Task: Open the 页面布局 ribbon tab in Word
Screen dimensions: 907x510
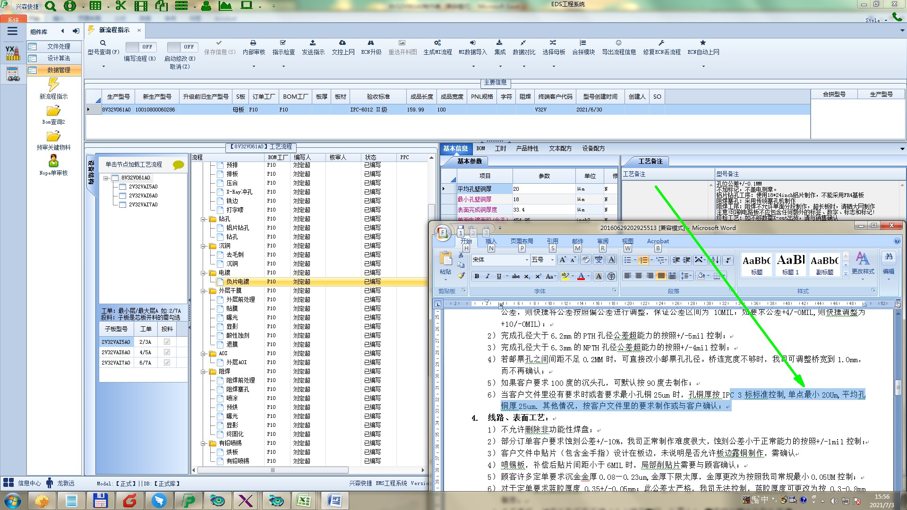Action: click(522, 241)
